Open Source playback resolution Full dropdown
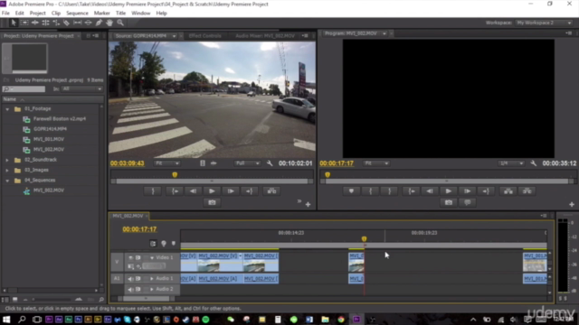 click(247, 163)
